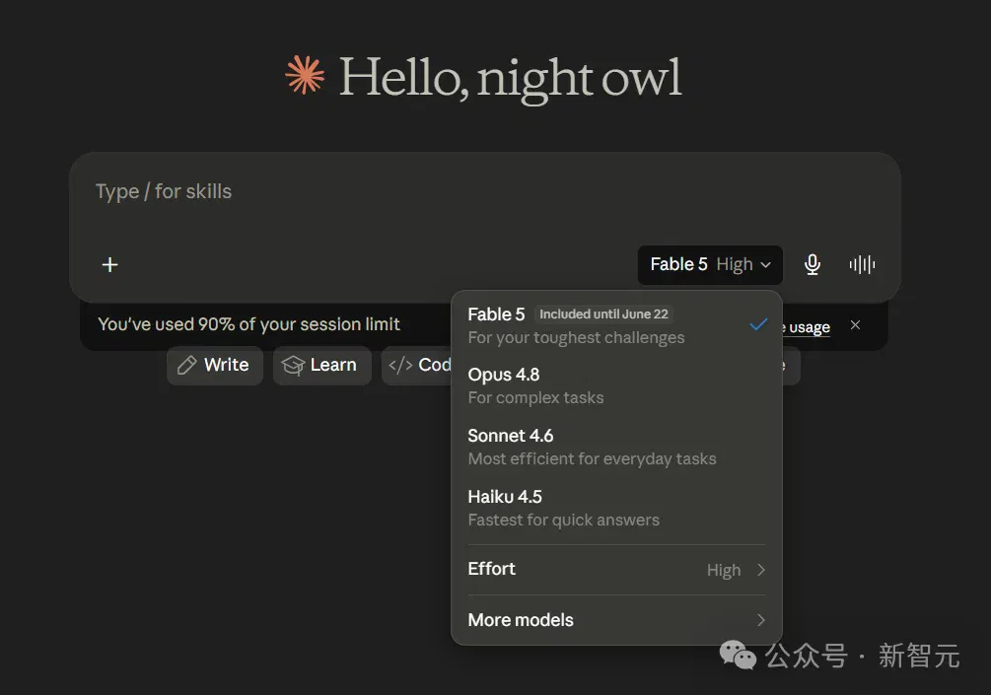Image resolution: width=991 pixels, height=695 pixels.
Task: Pick Sonnet 4.6 model
Action: pos(617,448)
